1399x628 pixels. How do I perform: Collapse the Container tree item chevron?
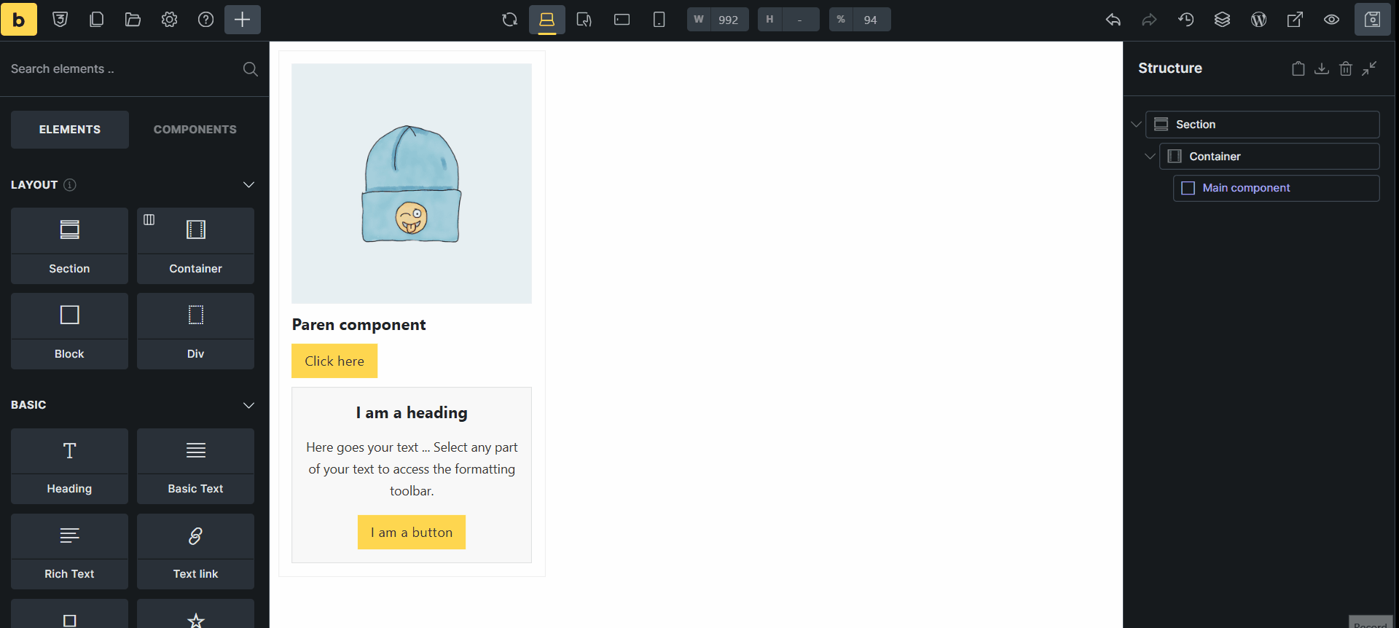[1150, 157]
